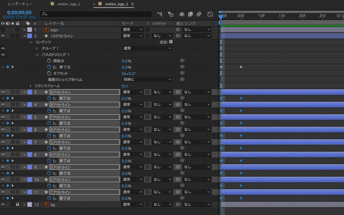Click expression pick whip of オフセット

tap(182, 73)
